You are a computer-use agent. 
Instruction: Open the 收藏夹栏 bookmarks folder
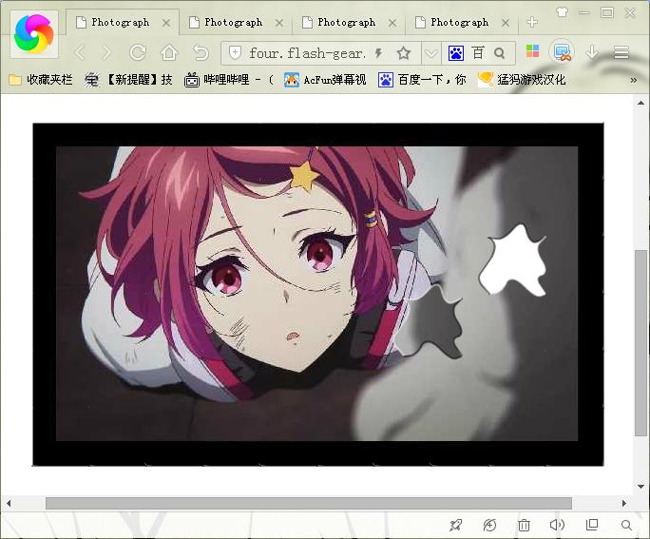pyautogui.click(x=40, y=80)
